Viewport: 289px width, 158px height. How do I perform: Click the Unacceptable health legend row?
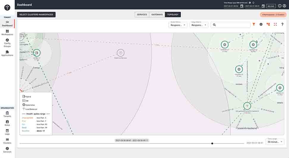(x=34, y=118)
